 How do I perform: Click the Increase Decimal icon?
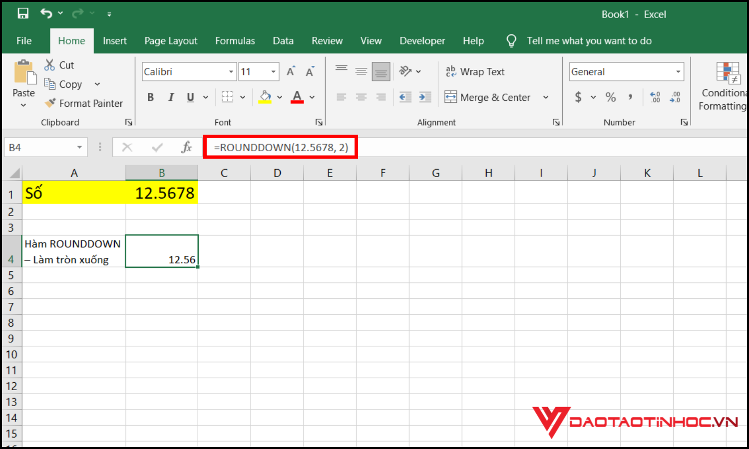pos(655,97)
